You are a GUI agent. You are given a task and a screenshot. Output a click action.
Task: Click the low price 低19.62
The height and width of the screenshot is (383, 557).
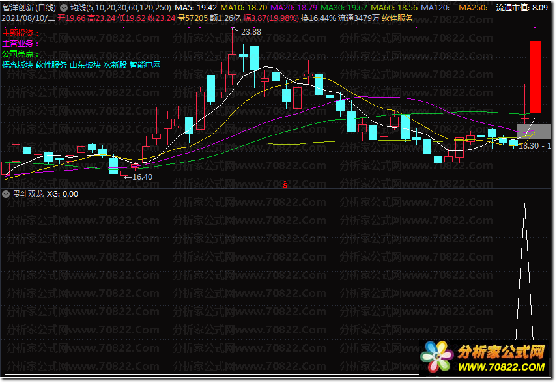pyautogui.click(x=132, y=18)
